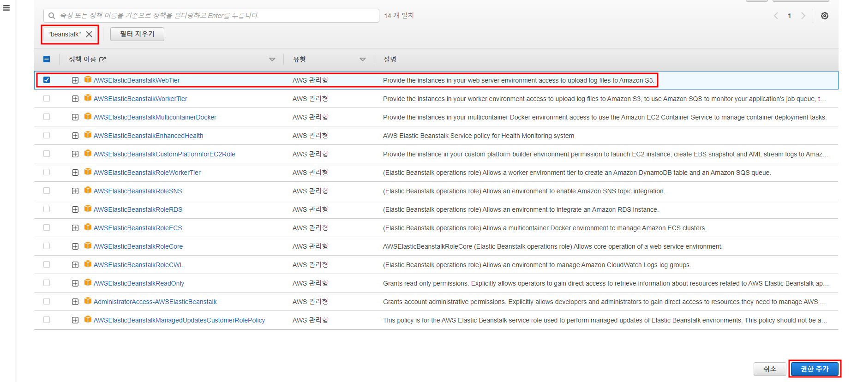Click the 필터 지우기 button
This screenshot has width=851, height=382.
[137, 34]
